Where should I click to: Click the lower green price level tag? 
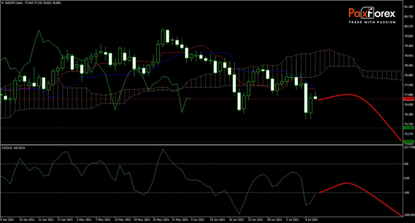[x=408, y=141]
